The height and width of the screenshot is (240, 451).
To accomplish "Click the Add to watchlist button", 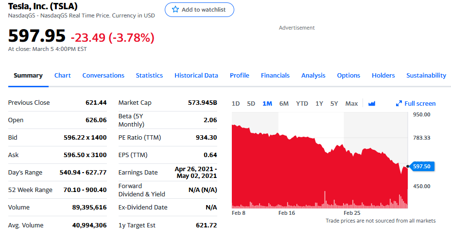I will click(199, 10).
